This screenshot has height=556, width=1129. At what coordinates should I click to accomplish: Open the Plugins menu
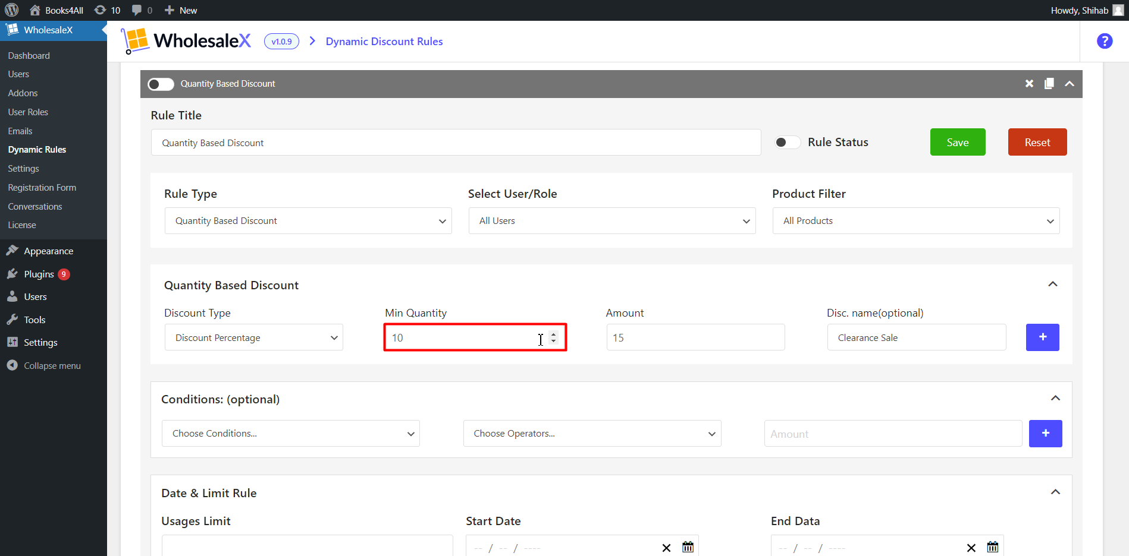[x=39, y=274]
